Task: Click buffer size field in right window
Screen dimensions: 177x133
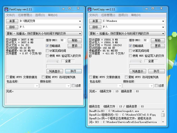Action: [146, 40]
